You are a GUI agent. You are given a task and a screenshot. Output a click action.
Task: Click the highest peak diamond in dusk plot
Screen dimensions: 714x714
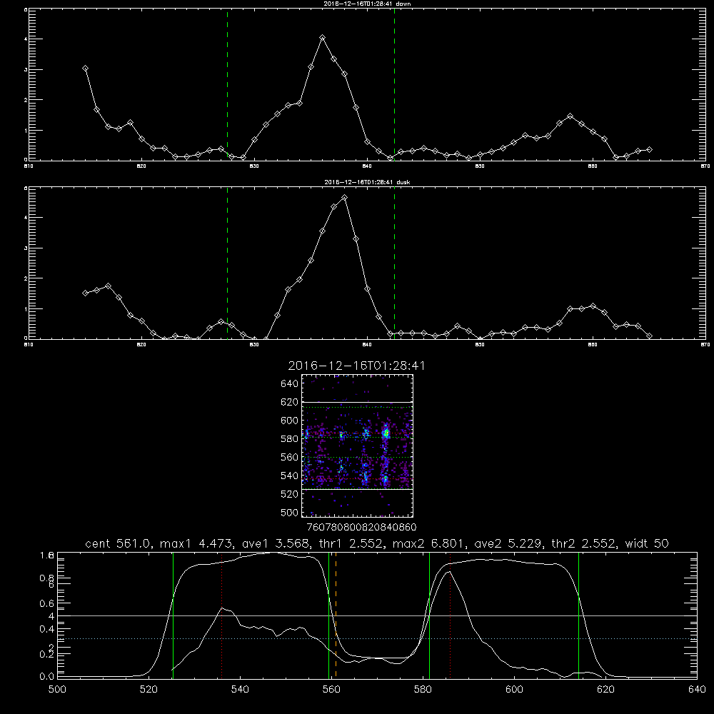(345, 198)
